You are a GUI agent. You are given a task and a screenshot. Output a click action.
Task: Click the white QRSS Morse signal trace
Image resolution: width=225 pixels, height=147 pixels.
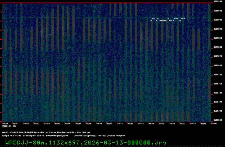tap(168, 20)
